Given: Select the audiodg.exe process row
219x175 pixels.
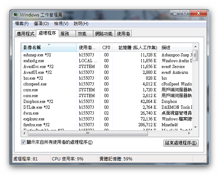Looking at the screenshot, I should point(107,61).
